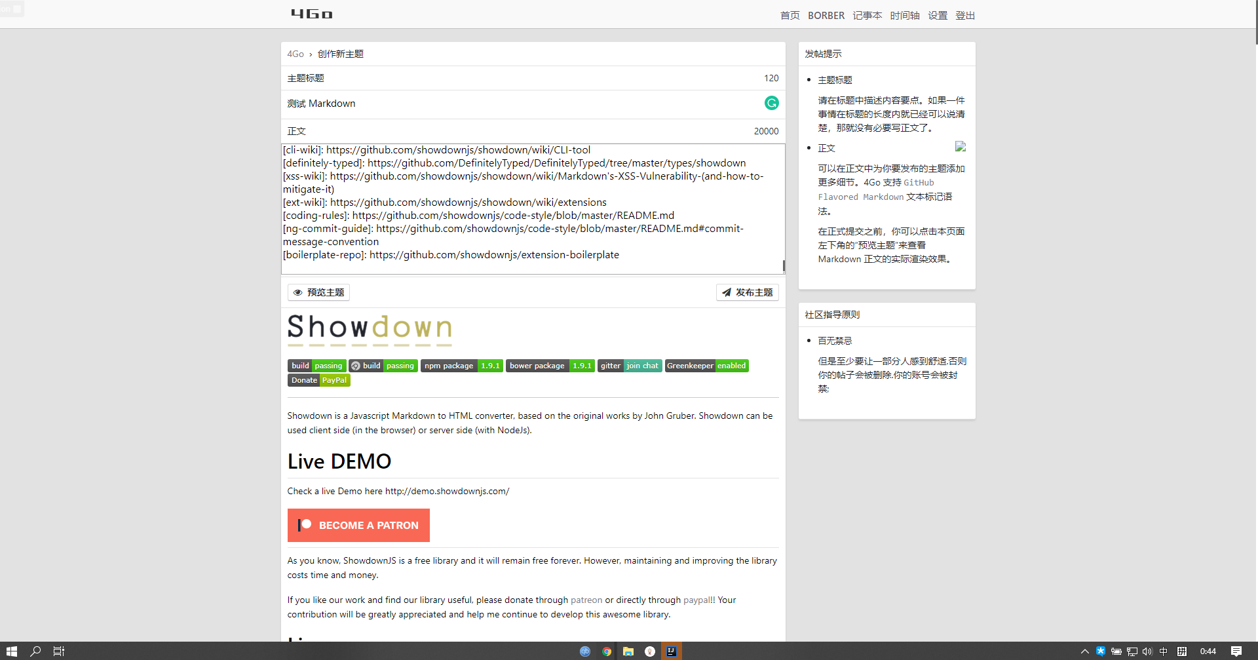This screenshot has width=1258, height=660.
Task: Click the gitter join chat badge
Action: [x=630, y=366]
